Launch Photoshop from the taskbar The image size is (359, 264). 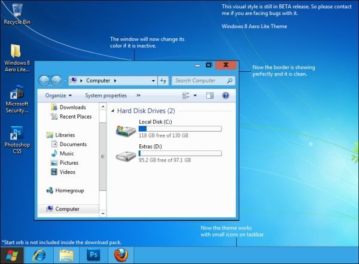[x=94, y=255]
